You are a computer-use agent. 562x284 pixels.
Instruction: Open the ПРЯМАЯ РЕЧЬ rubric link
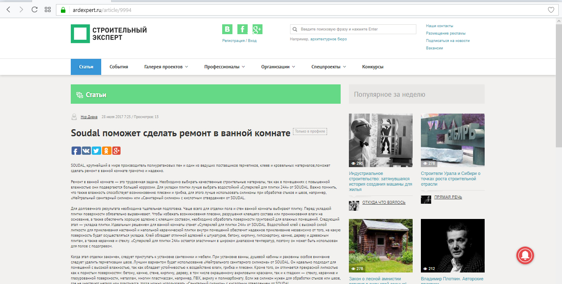coord(448,197)
